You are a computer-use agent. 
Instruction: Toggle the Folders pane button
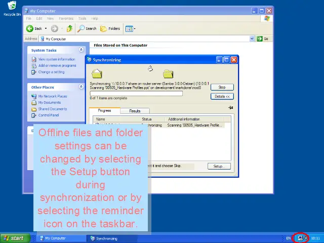pos(110,28)
